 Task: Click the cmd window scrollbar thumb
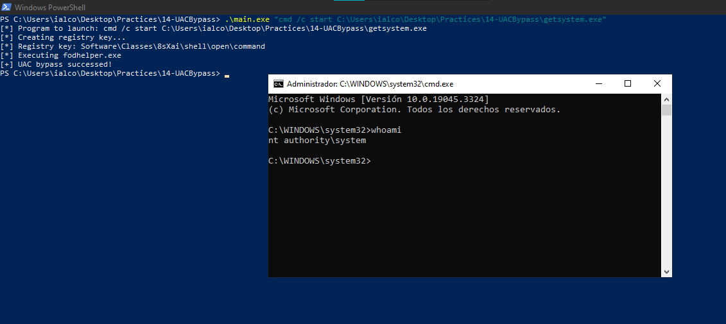tap(666, 110)
